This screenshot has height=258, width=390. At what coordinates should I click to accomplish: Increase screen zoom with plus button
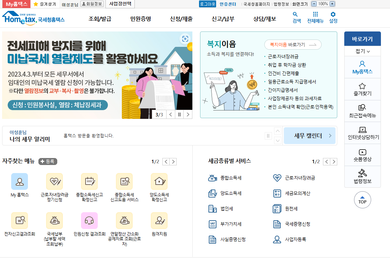pos(332,4)
